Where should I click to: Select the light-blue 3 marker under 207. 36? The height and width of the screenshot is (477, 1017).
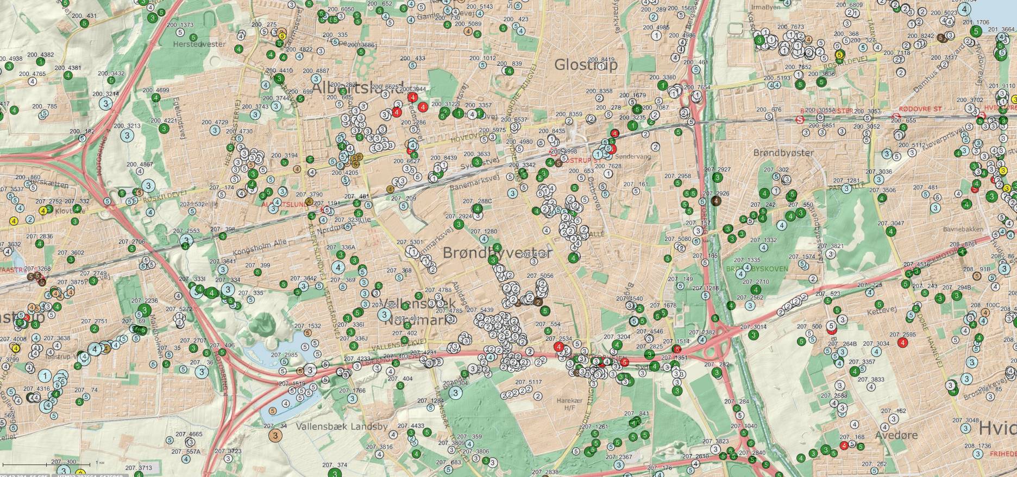pyautogui.click(x=202, y=372)
